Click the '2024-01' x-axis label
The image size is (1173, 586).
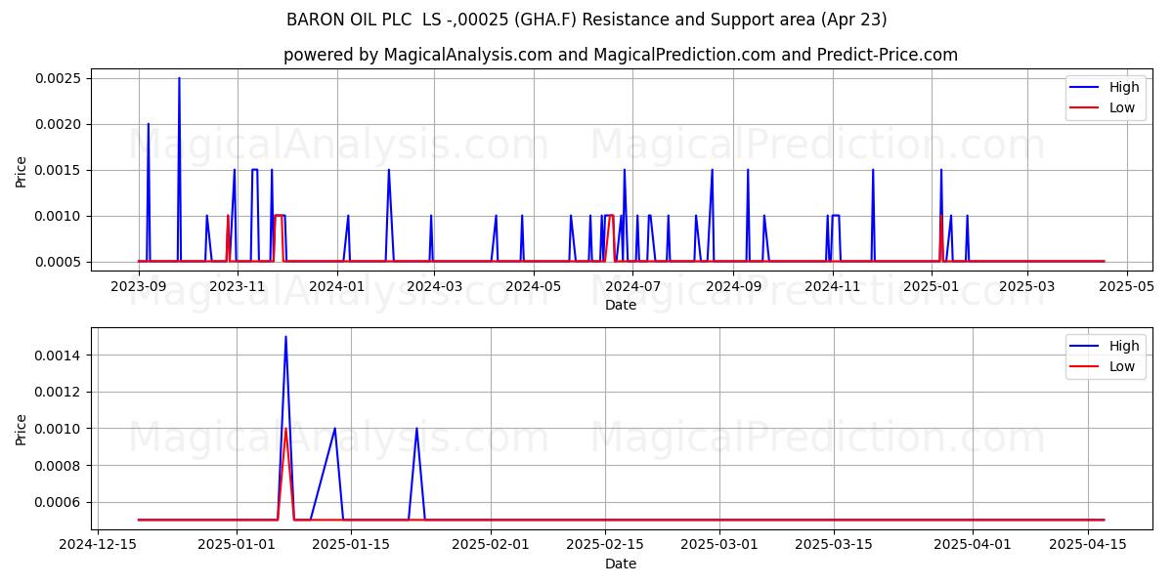(337, 286)
